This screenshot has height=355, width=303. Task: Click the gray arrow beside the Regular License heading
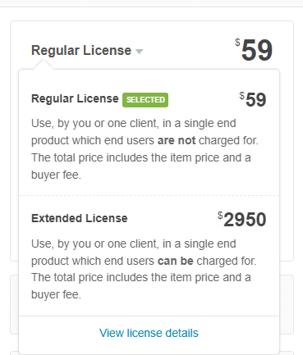pos(139,52)
